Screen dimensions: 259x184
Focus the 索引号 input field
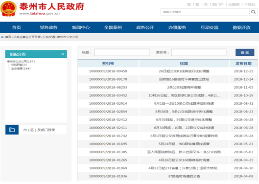pos(199,52)
